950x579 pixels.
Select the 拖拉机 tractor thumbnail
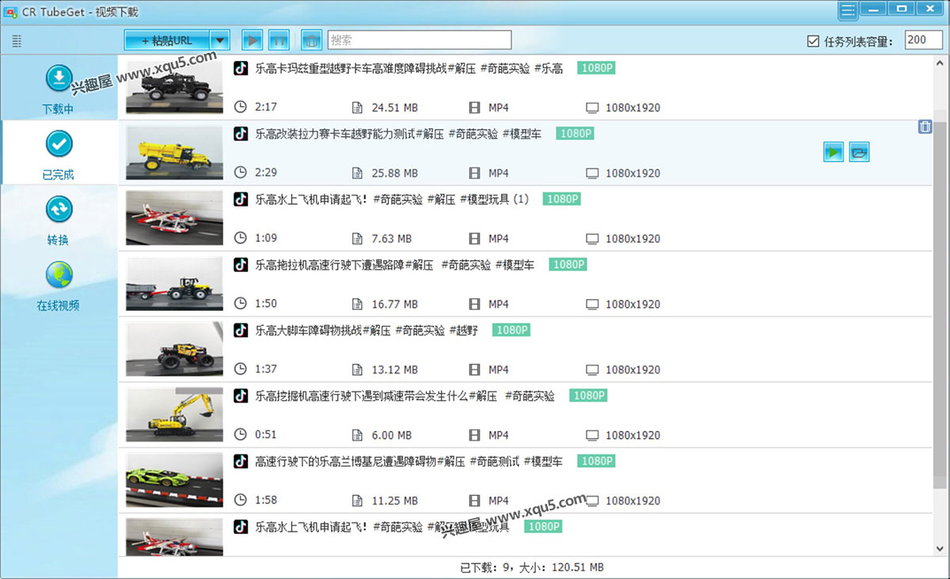pos(174,284)
